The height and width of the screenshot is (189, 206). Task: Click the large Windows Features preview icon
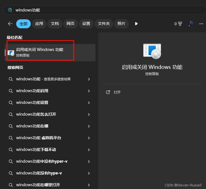click(152, 51)
